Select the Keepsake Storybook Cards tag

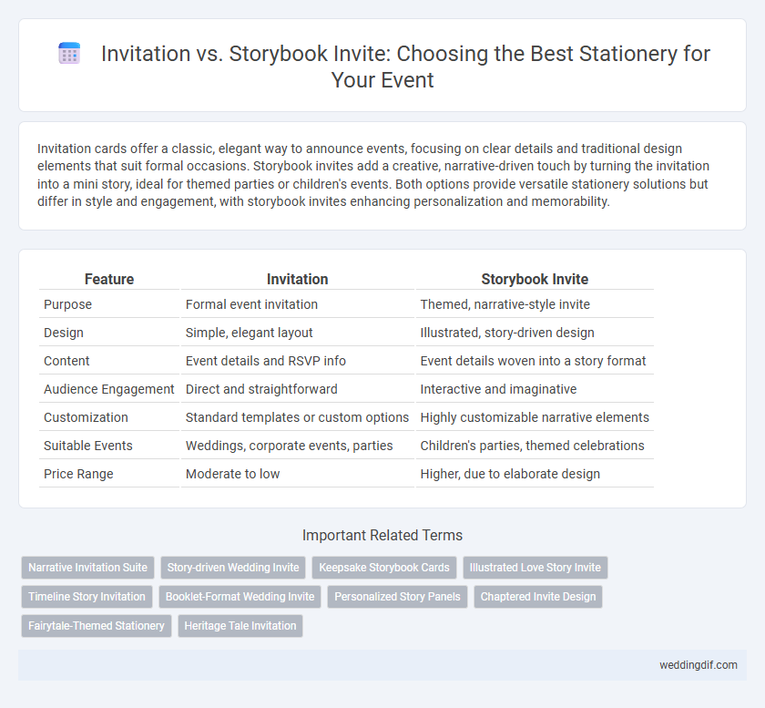pyautogui.click(x=384, y=568)
